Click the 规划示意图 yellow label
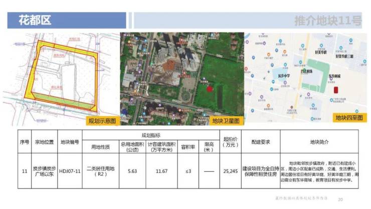Viewport: 371px width, 209px height. (x=102, y=121)
